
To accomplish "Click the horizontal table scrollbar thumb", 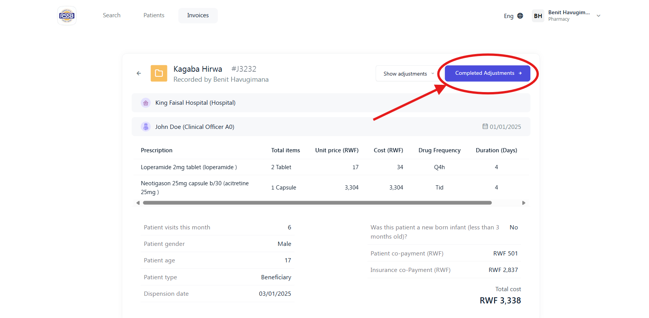I will click(317, 203).
